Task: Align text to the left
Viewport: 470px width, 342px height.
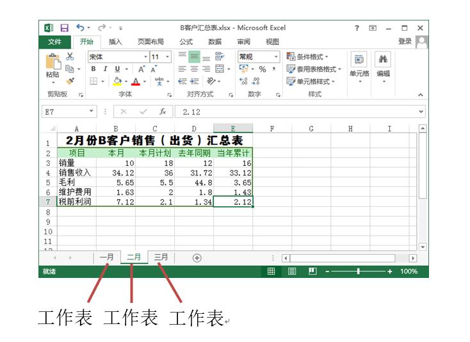Action: pyautogui.click(x=182, y=69)
